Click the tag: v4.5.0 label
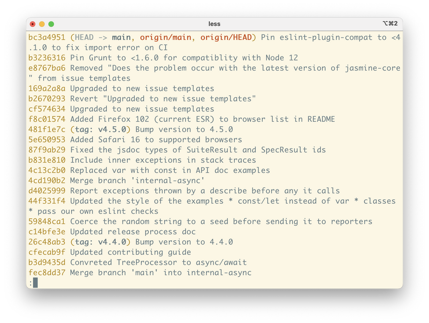The width and height of the screenshot is (429, 323). pyautogui.click(x=100, y=130)
